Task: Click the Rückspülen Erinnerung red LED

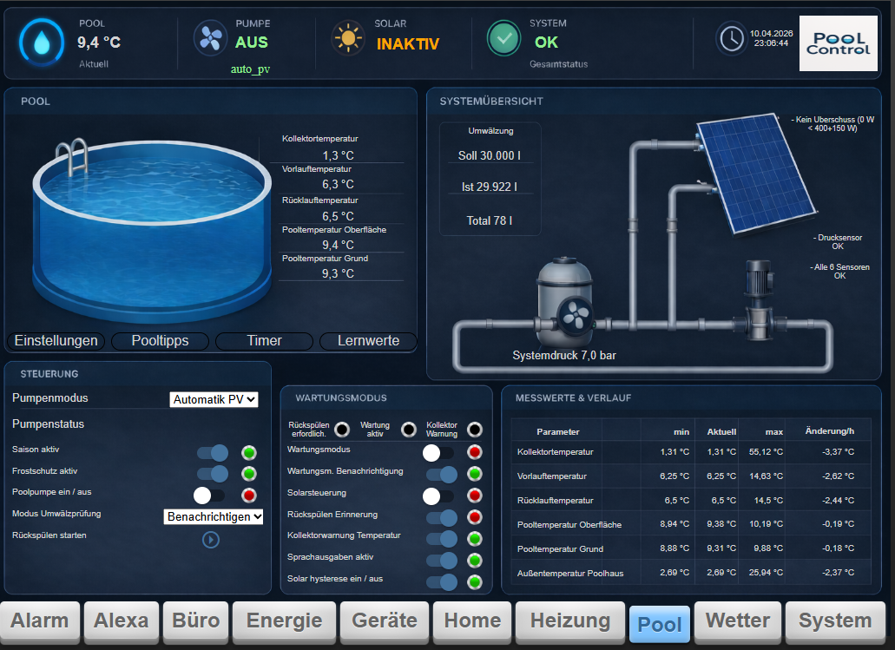Action: pyautogui.click(x=474, y=517)
